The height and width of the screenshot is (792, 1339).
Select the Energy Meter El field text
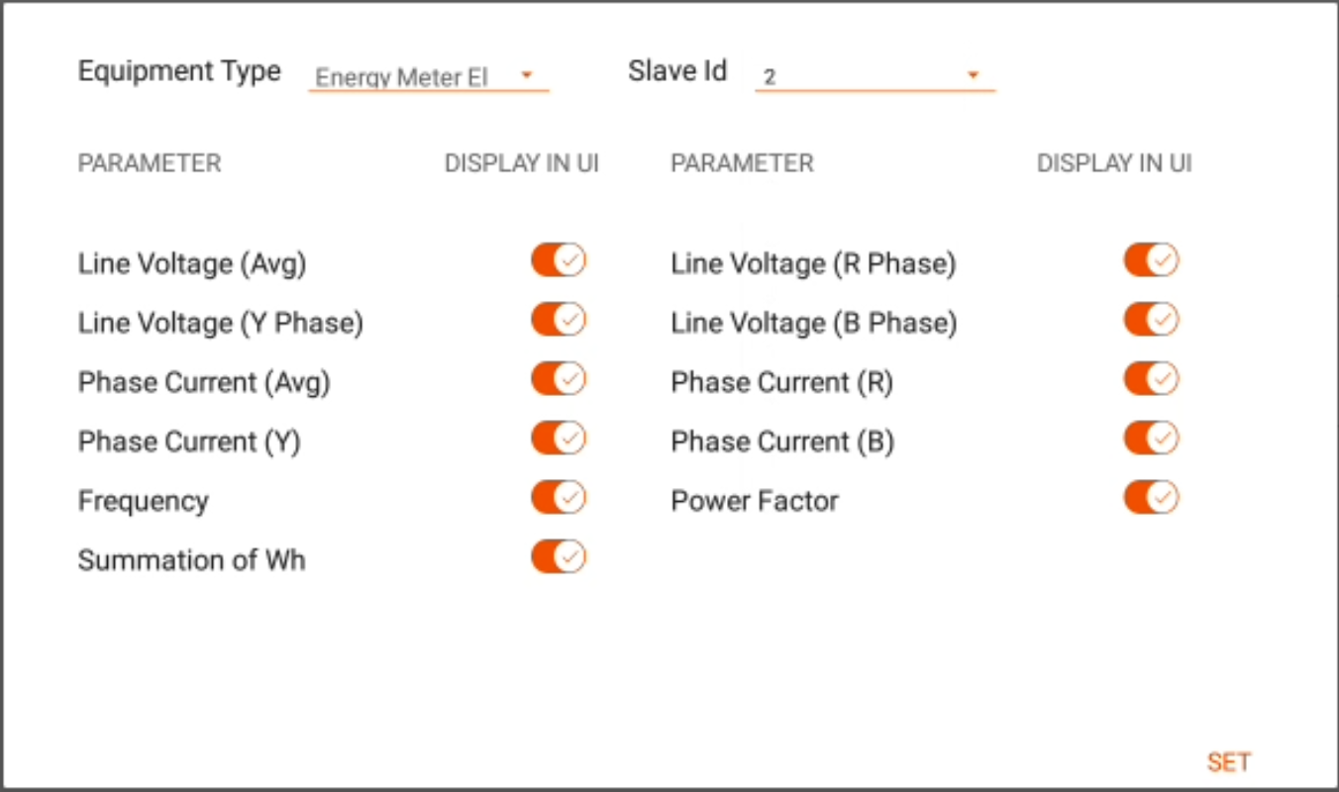[402, 77]
